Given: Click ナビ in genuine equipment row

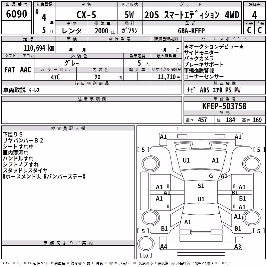Looking at the screenshot, I should pos(191,90).
